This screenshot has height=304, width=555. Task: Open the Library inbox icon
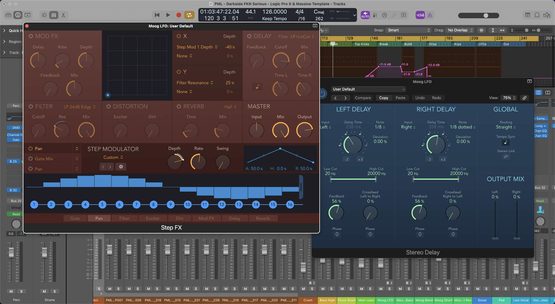[x=8, y=15]
